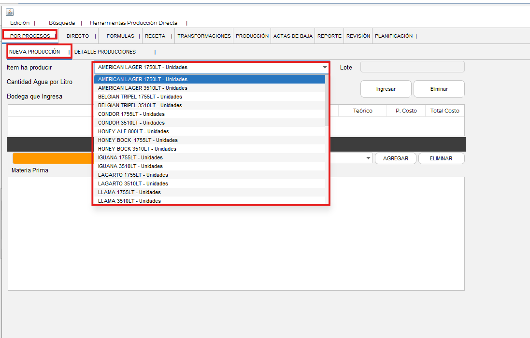Expand the dropdown next to AGREGAR button

point(369,158)
